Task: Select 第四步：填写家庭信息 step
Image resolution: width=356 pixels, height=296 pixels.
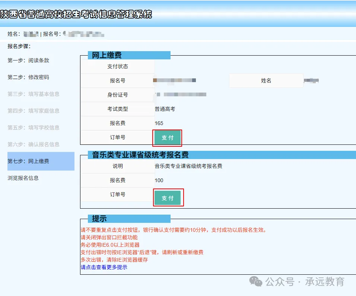Action: (x=34, y=111)
